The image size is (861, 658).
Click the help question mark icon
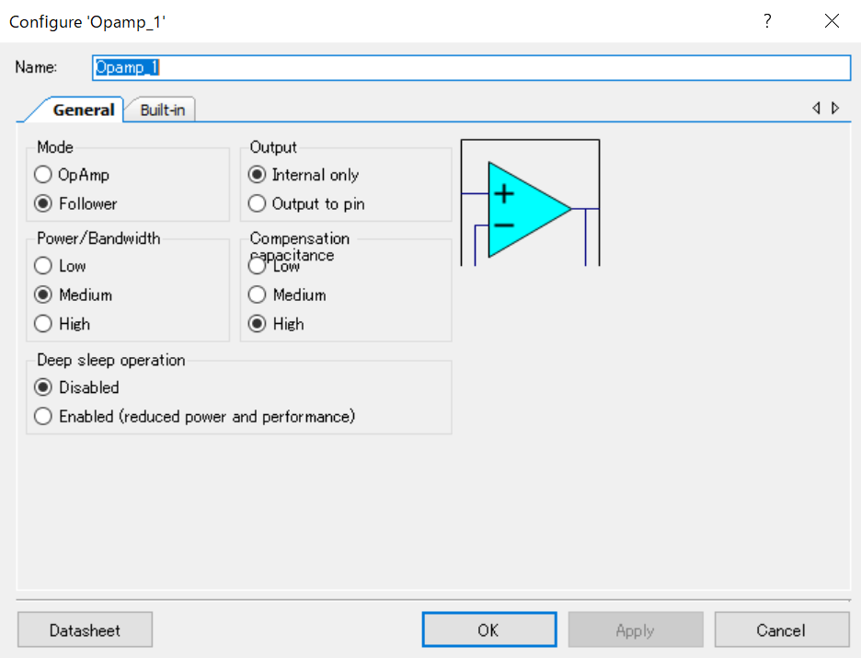tap(767, 21)
